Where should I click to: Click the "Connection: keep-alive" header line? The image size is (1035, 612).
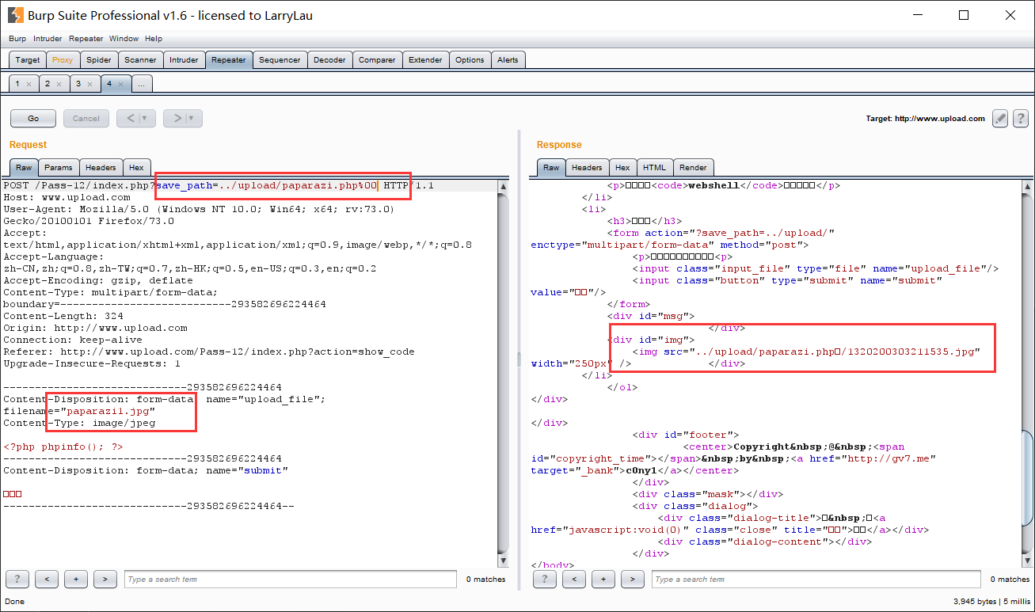[74, 340]
